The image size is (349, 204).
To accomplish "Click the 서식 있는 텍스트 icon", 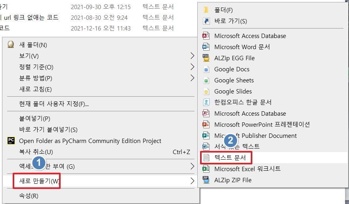I will (206, 147).
